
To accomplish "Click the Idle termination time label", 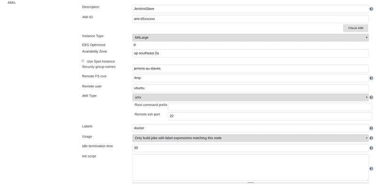I will (x=97, y=146).
